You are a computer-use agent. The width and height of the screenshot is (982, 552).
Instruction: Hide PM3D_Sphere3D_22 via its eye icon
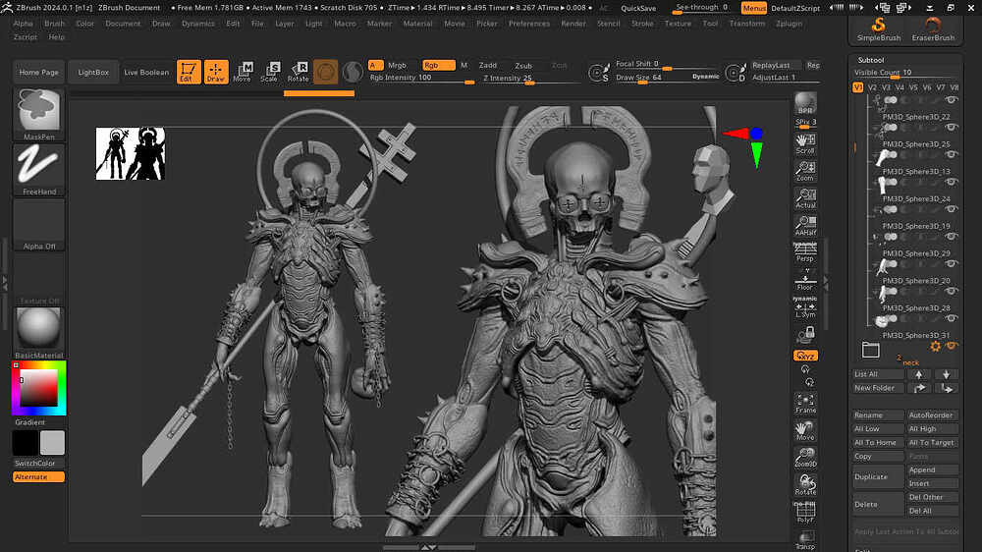pyautogui.click(x=952, y=99)
